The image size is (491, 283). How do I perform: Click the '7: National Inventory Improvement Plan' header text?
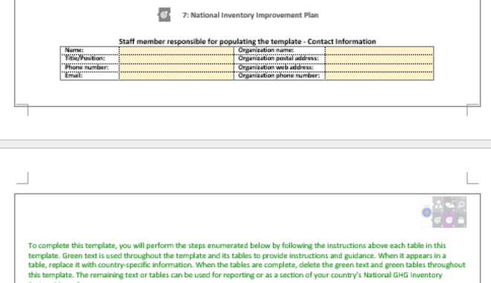click(251, 15)
